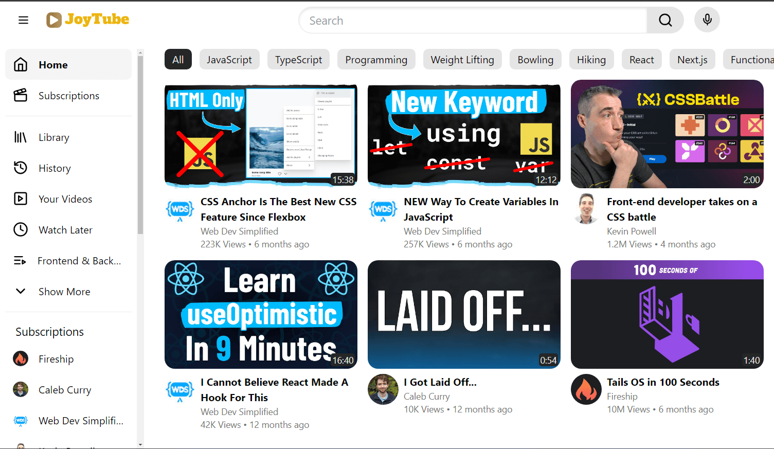Select the Weight Lifting chip
This screenshot has height=449, width=774.
click(462, 60)
